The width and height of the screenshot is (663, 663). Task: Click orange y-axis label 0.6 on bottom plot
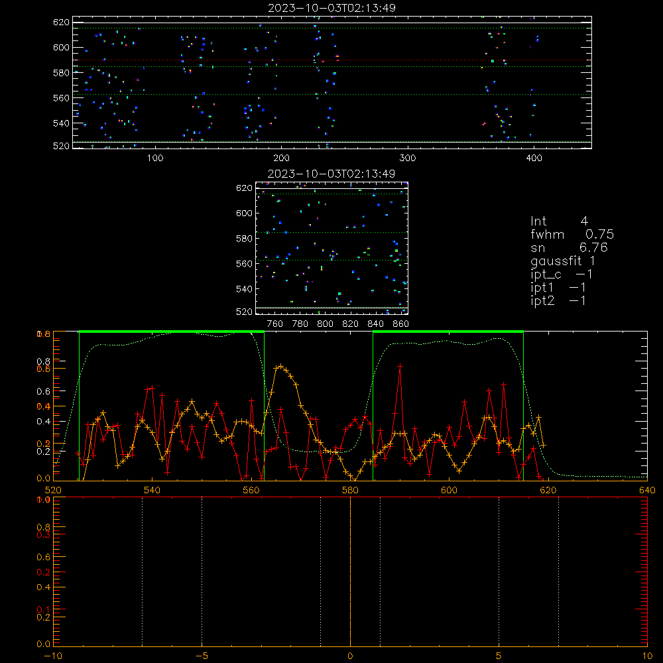[x=44, y=558]
